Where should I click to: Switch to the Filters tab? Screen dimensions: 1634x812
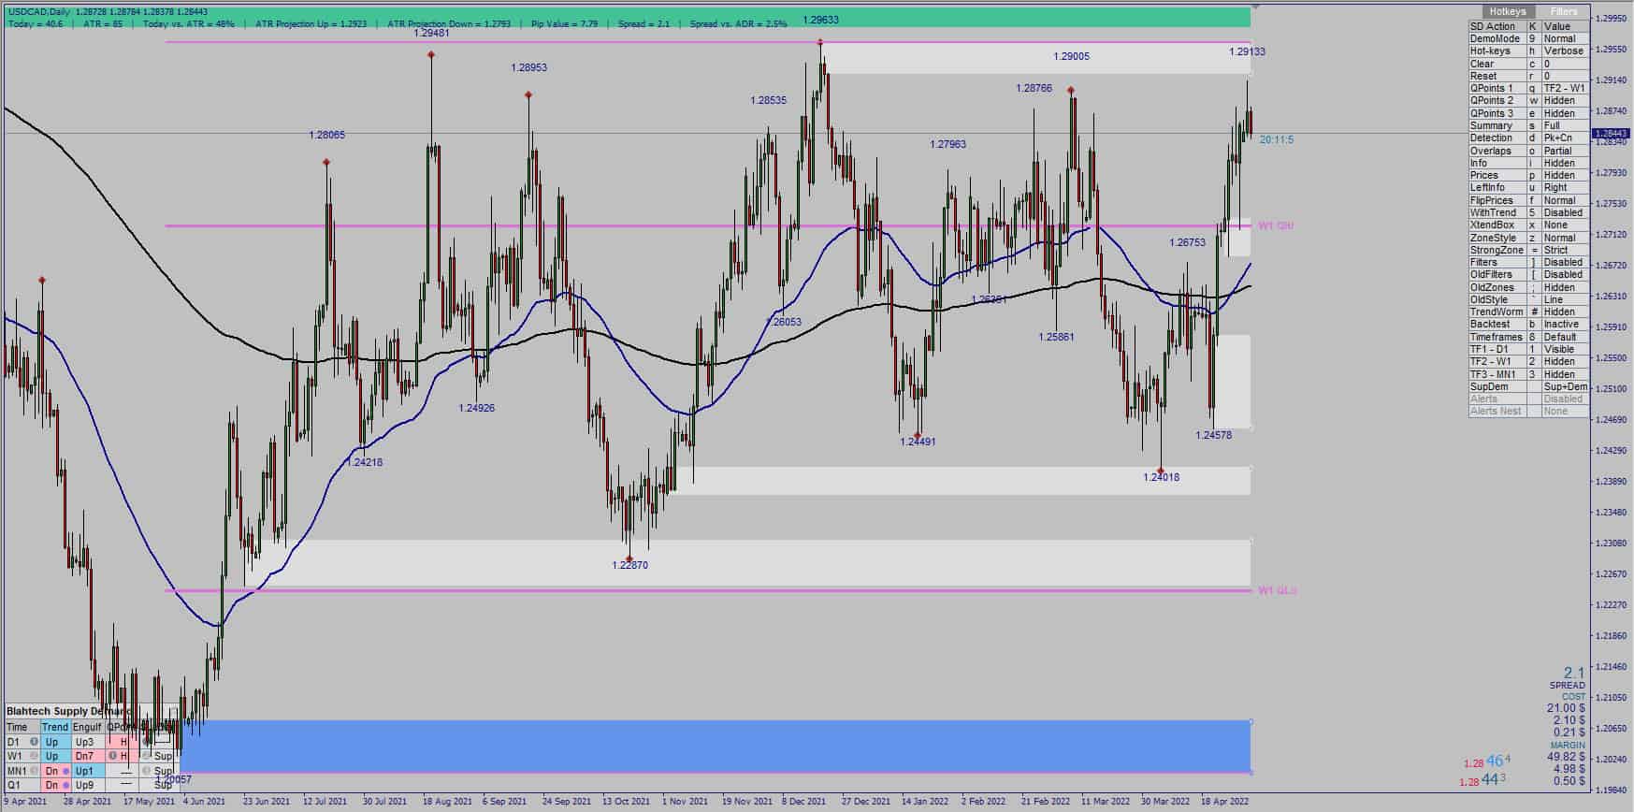[x=1562, y=11]
